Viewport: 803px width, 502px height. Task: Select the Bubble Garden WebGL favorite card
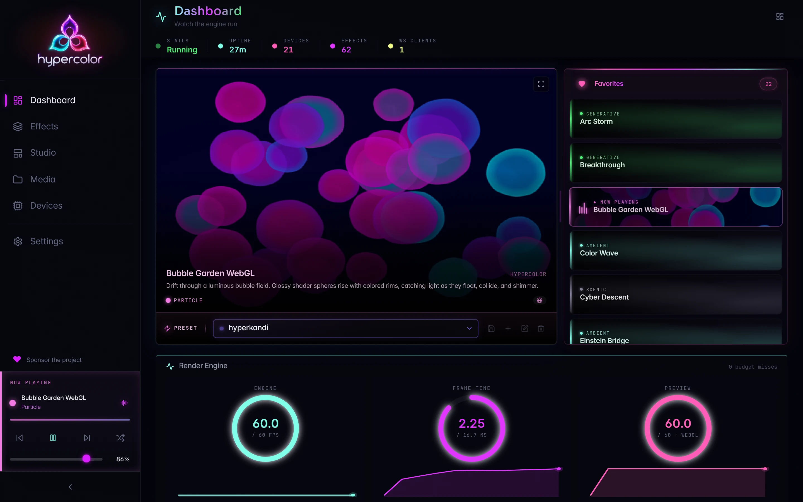(676, 207)
